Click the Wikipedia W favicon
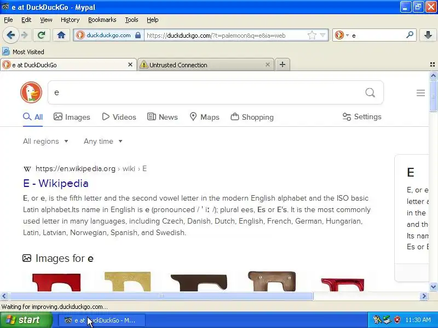The width and height of the screenshot is (438, 328). click(27, 169)
